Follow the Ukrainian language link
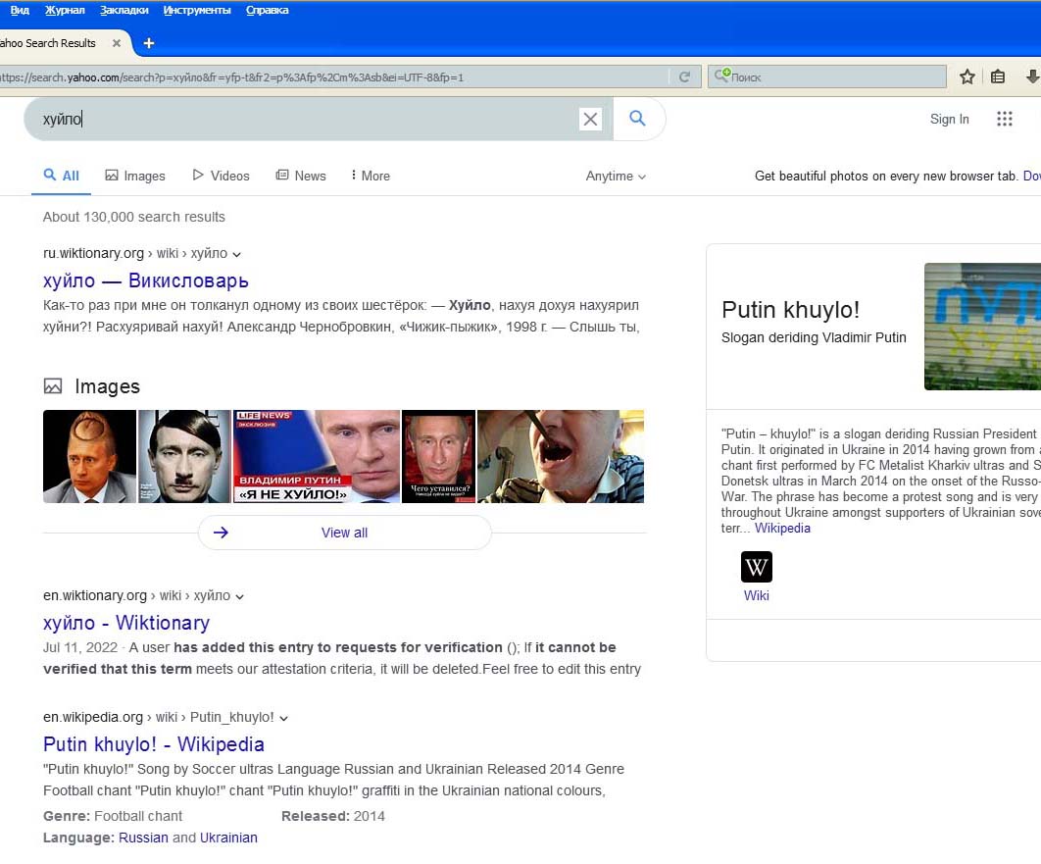This screenshot has height=864, width=1041. coord(228,838)
